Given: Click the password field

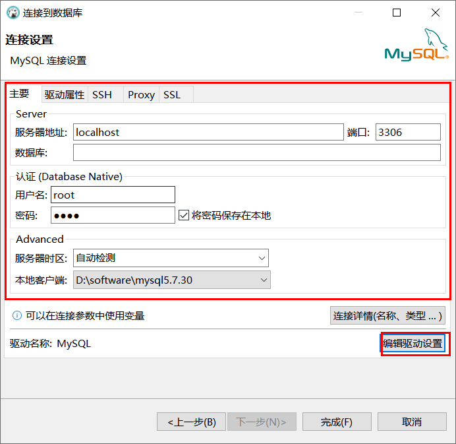Looking at the screenshot, I should (113, 216).
